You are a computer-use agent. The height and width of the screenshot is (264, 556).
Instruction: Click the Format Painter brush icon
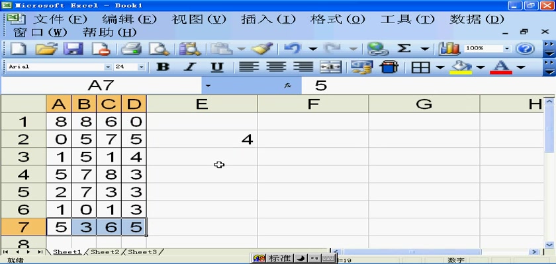(263, 48)
